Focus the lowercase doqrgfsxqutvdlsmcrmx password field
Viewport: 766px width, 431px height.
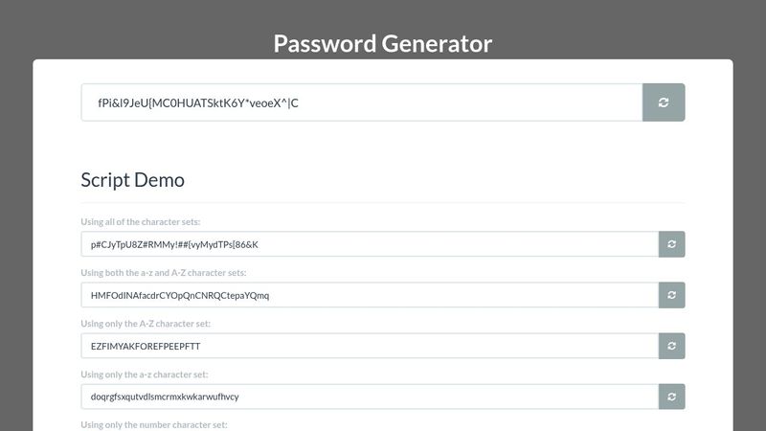[370, 397]
